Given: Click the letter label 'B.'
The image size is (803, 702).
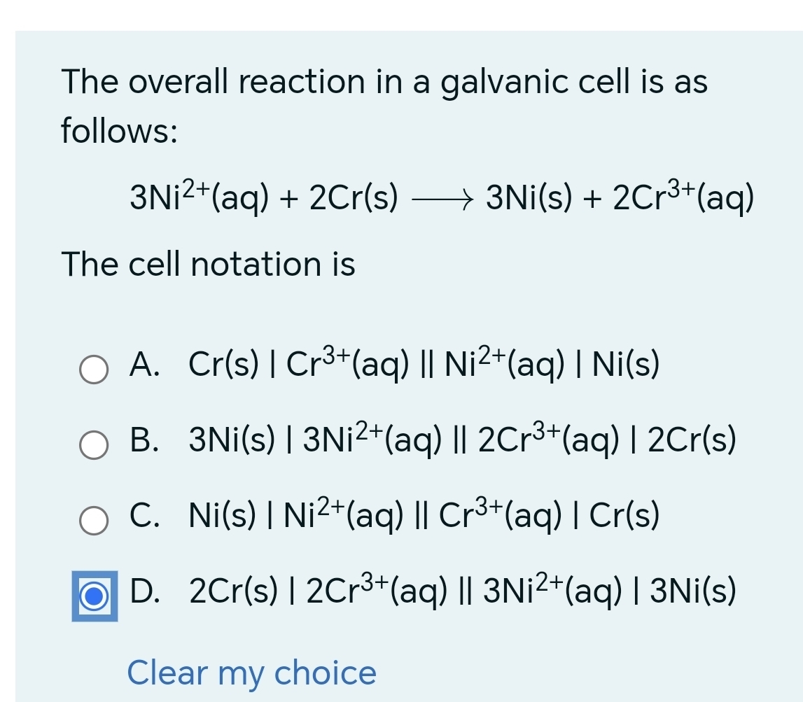Looking at the screenshot, I should click(144, 441).
